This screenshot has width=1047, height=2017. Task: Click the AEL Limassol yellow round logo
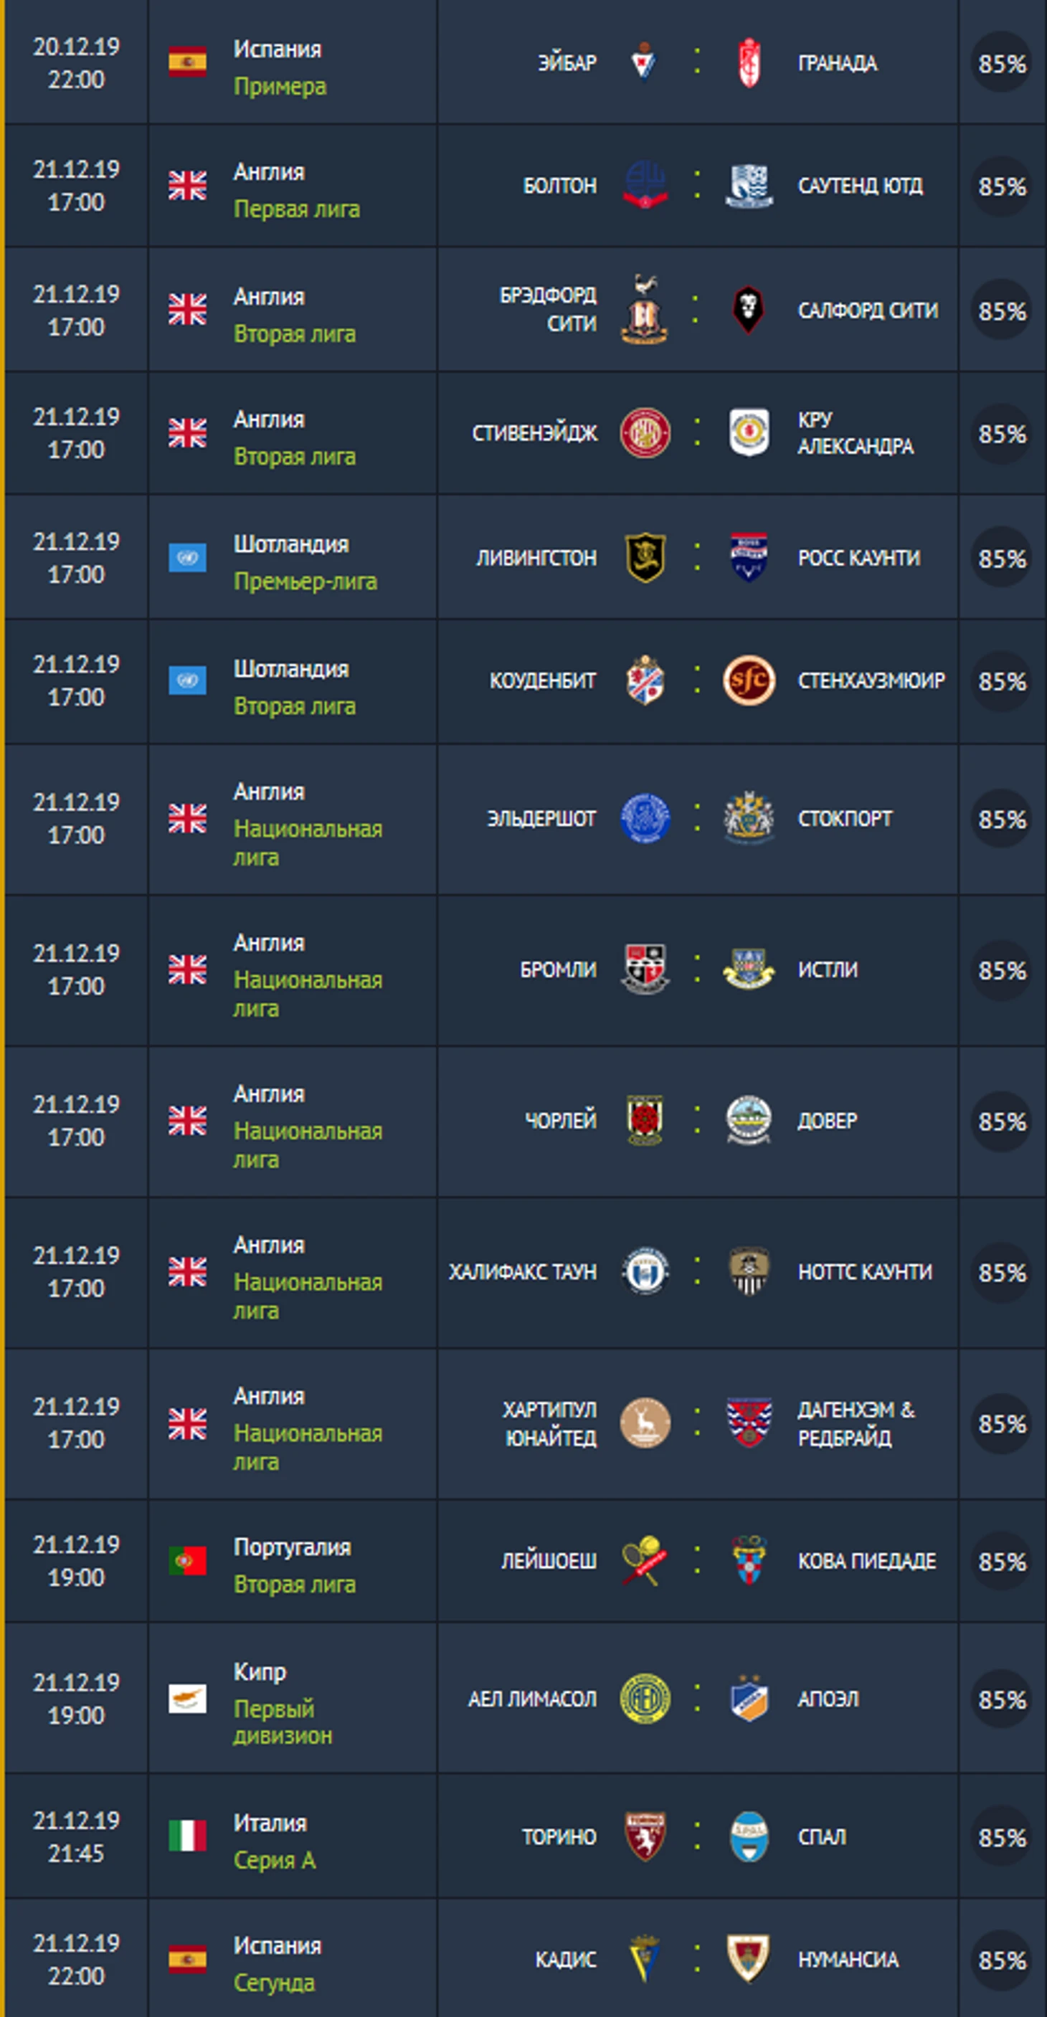click(x=645, y=1699)
